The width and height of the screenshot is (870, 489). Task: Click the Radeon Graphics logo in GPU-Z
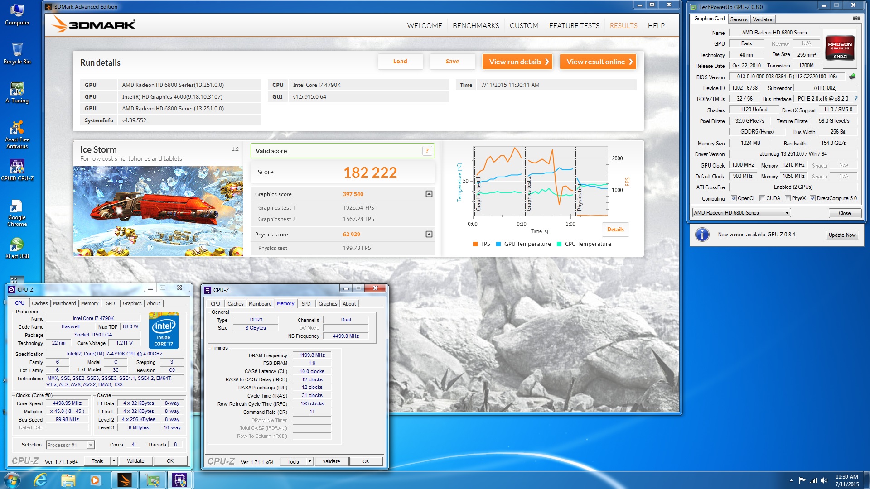(840, 48)
